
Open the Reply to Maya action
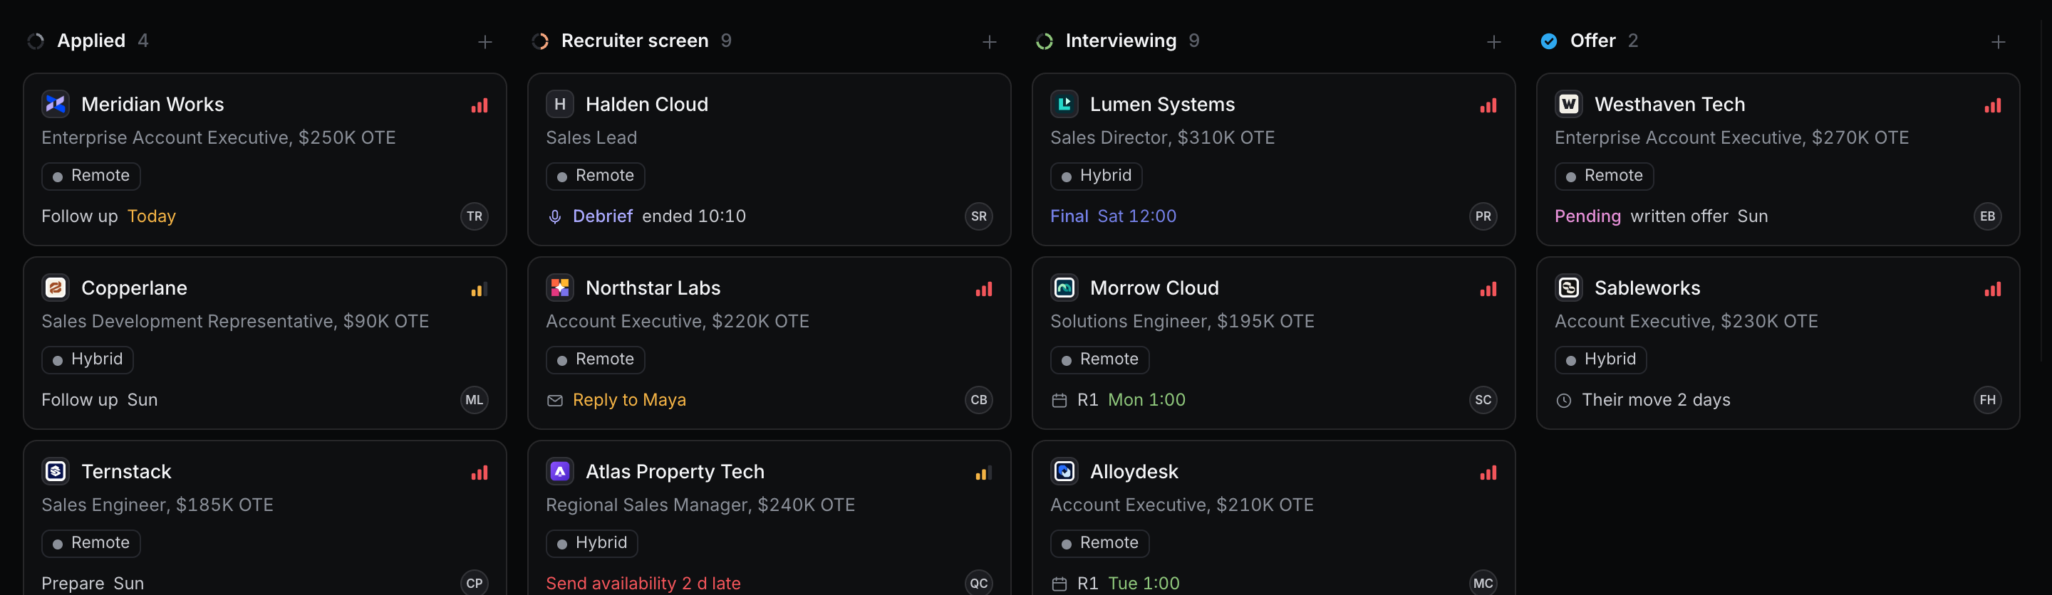pyautogui.click(x=629, y=400)
